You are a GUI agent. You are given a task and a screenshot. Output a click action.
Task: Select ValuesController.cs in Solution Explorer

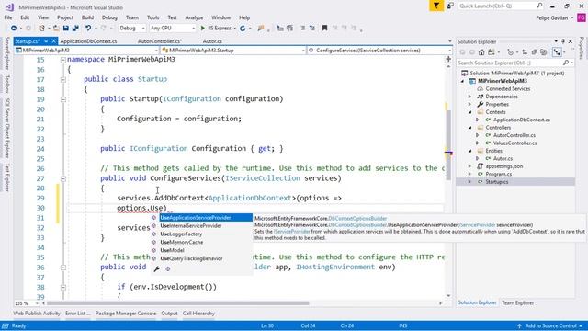point(514,143)
